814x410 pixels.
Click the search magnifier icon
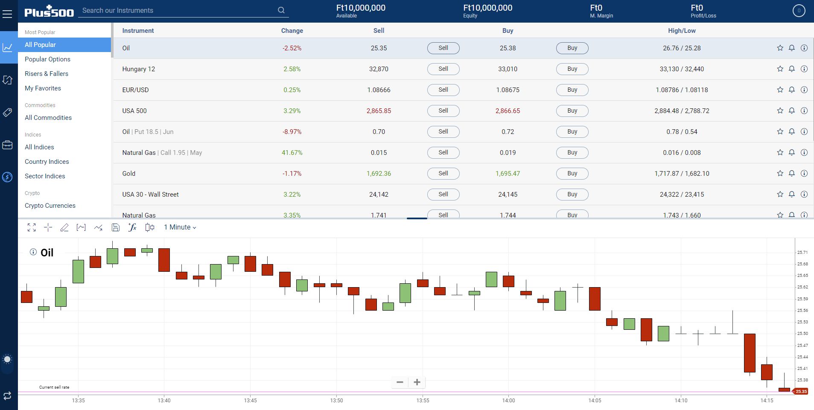(x=281, y=10)
